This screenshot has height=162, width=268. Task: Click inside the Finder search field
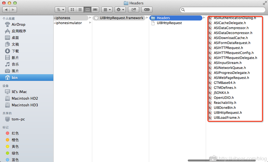pyautogui.click(x=222, y=10)
